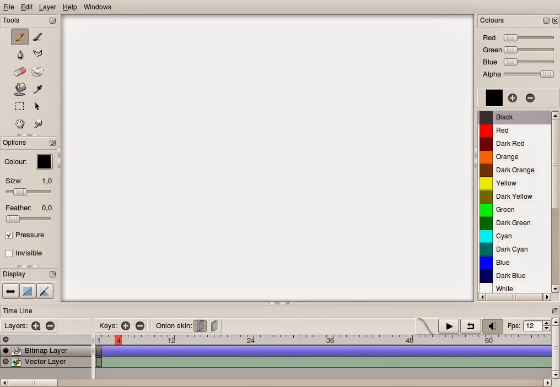Play the animation
The image size is (560, 387).
449,326
